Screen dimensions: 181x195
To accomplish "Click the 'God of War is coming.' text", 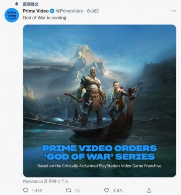I will point(45,18).
